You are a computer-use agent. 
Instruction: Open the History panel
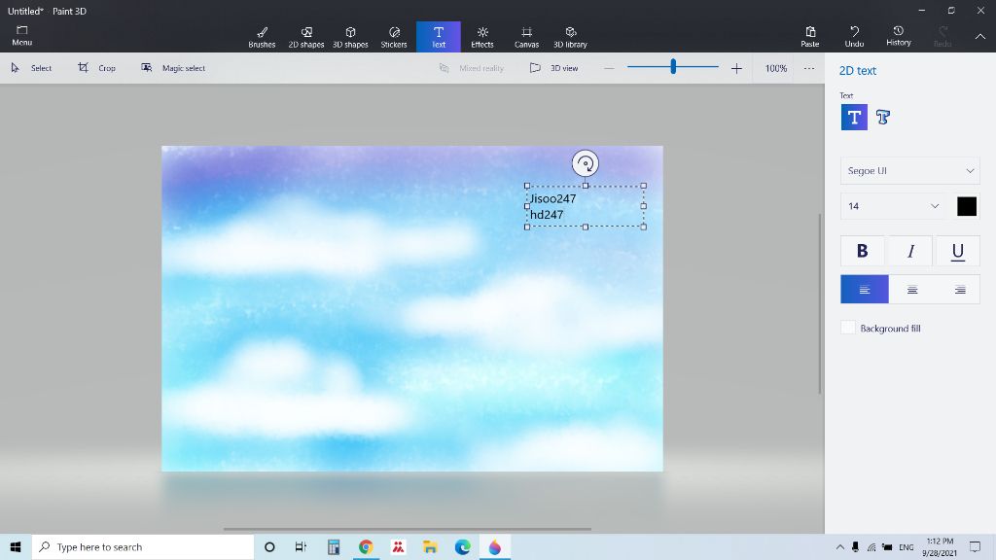tap(898, 36)
